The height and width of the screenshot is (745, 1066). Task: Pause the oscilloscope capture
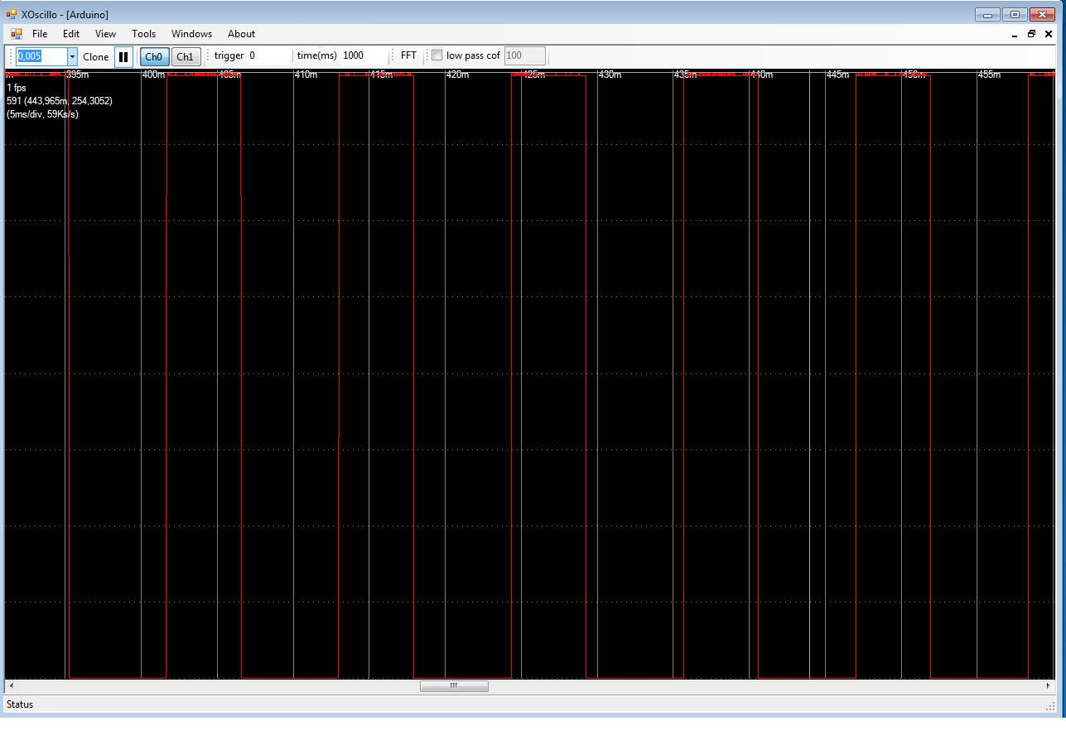pos(123,56)
